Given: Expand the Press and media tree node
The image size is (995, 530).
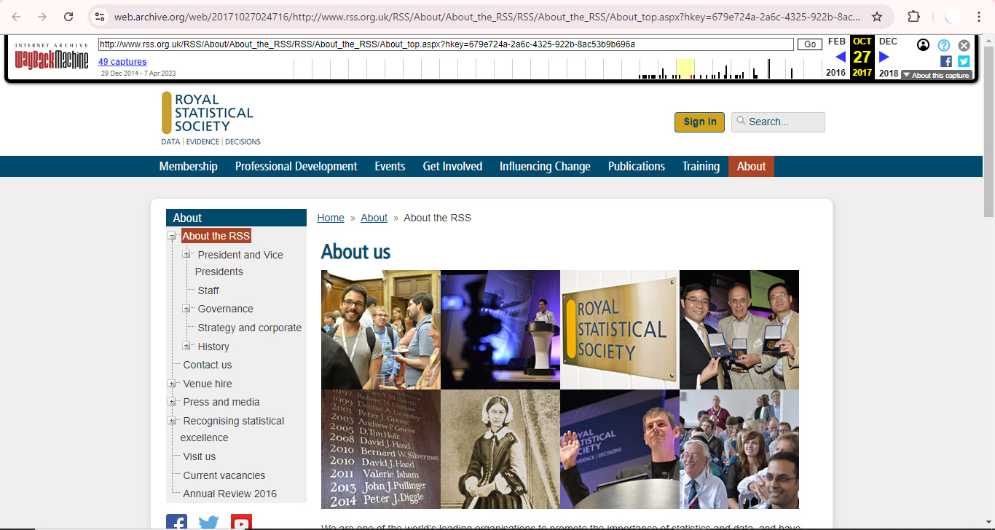Looking at the screenshot, I should tap(172, 402).
